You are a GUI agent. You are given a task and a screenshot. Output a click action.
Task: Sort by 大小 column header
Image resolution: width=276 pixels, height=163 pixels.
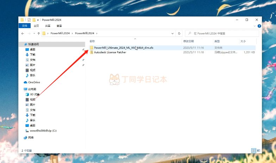[243, 41]
